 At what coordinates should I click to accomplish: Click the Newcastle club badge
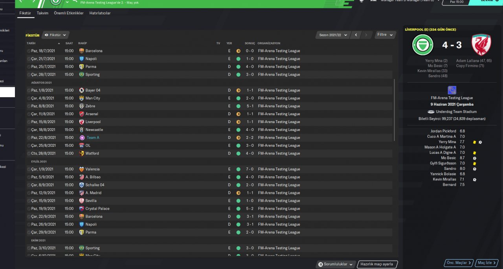[82, 129]
